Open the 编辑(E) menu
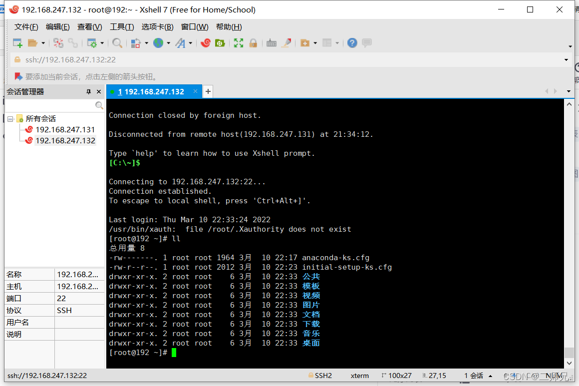The width and height of the screenshot is (579, 386). coord(57,26)
